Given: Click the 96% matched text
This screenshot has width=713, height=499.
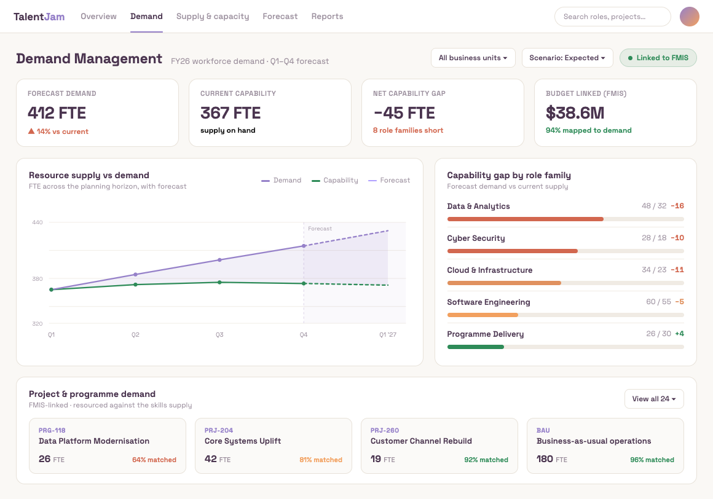Looking at the screenshot, I should (x=652, y=460).
